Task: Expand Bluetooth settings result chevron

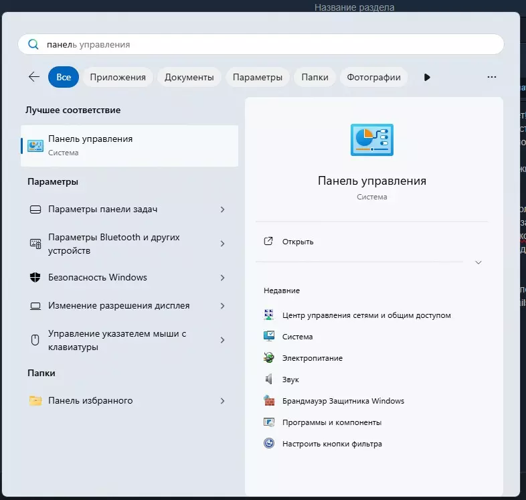Action: [x=222, y=244]
